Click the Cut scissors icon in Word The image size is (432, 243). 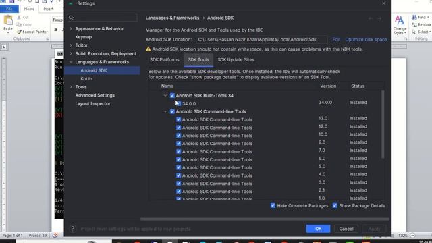pyautogui.click(x=19, y=18)
